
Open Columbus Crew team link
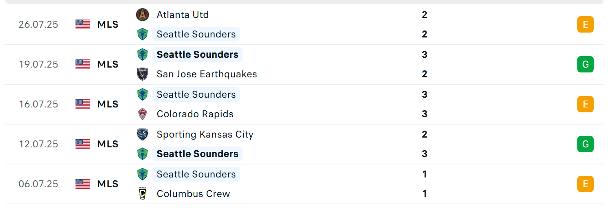(x=194, y=194)
